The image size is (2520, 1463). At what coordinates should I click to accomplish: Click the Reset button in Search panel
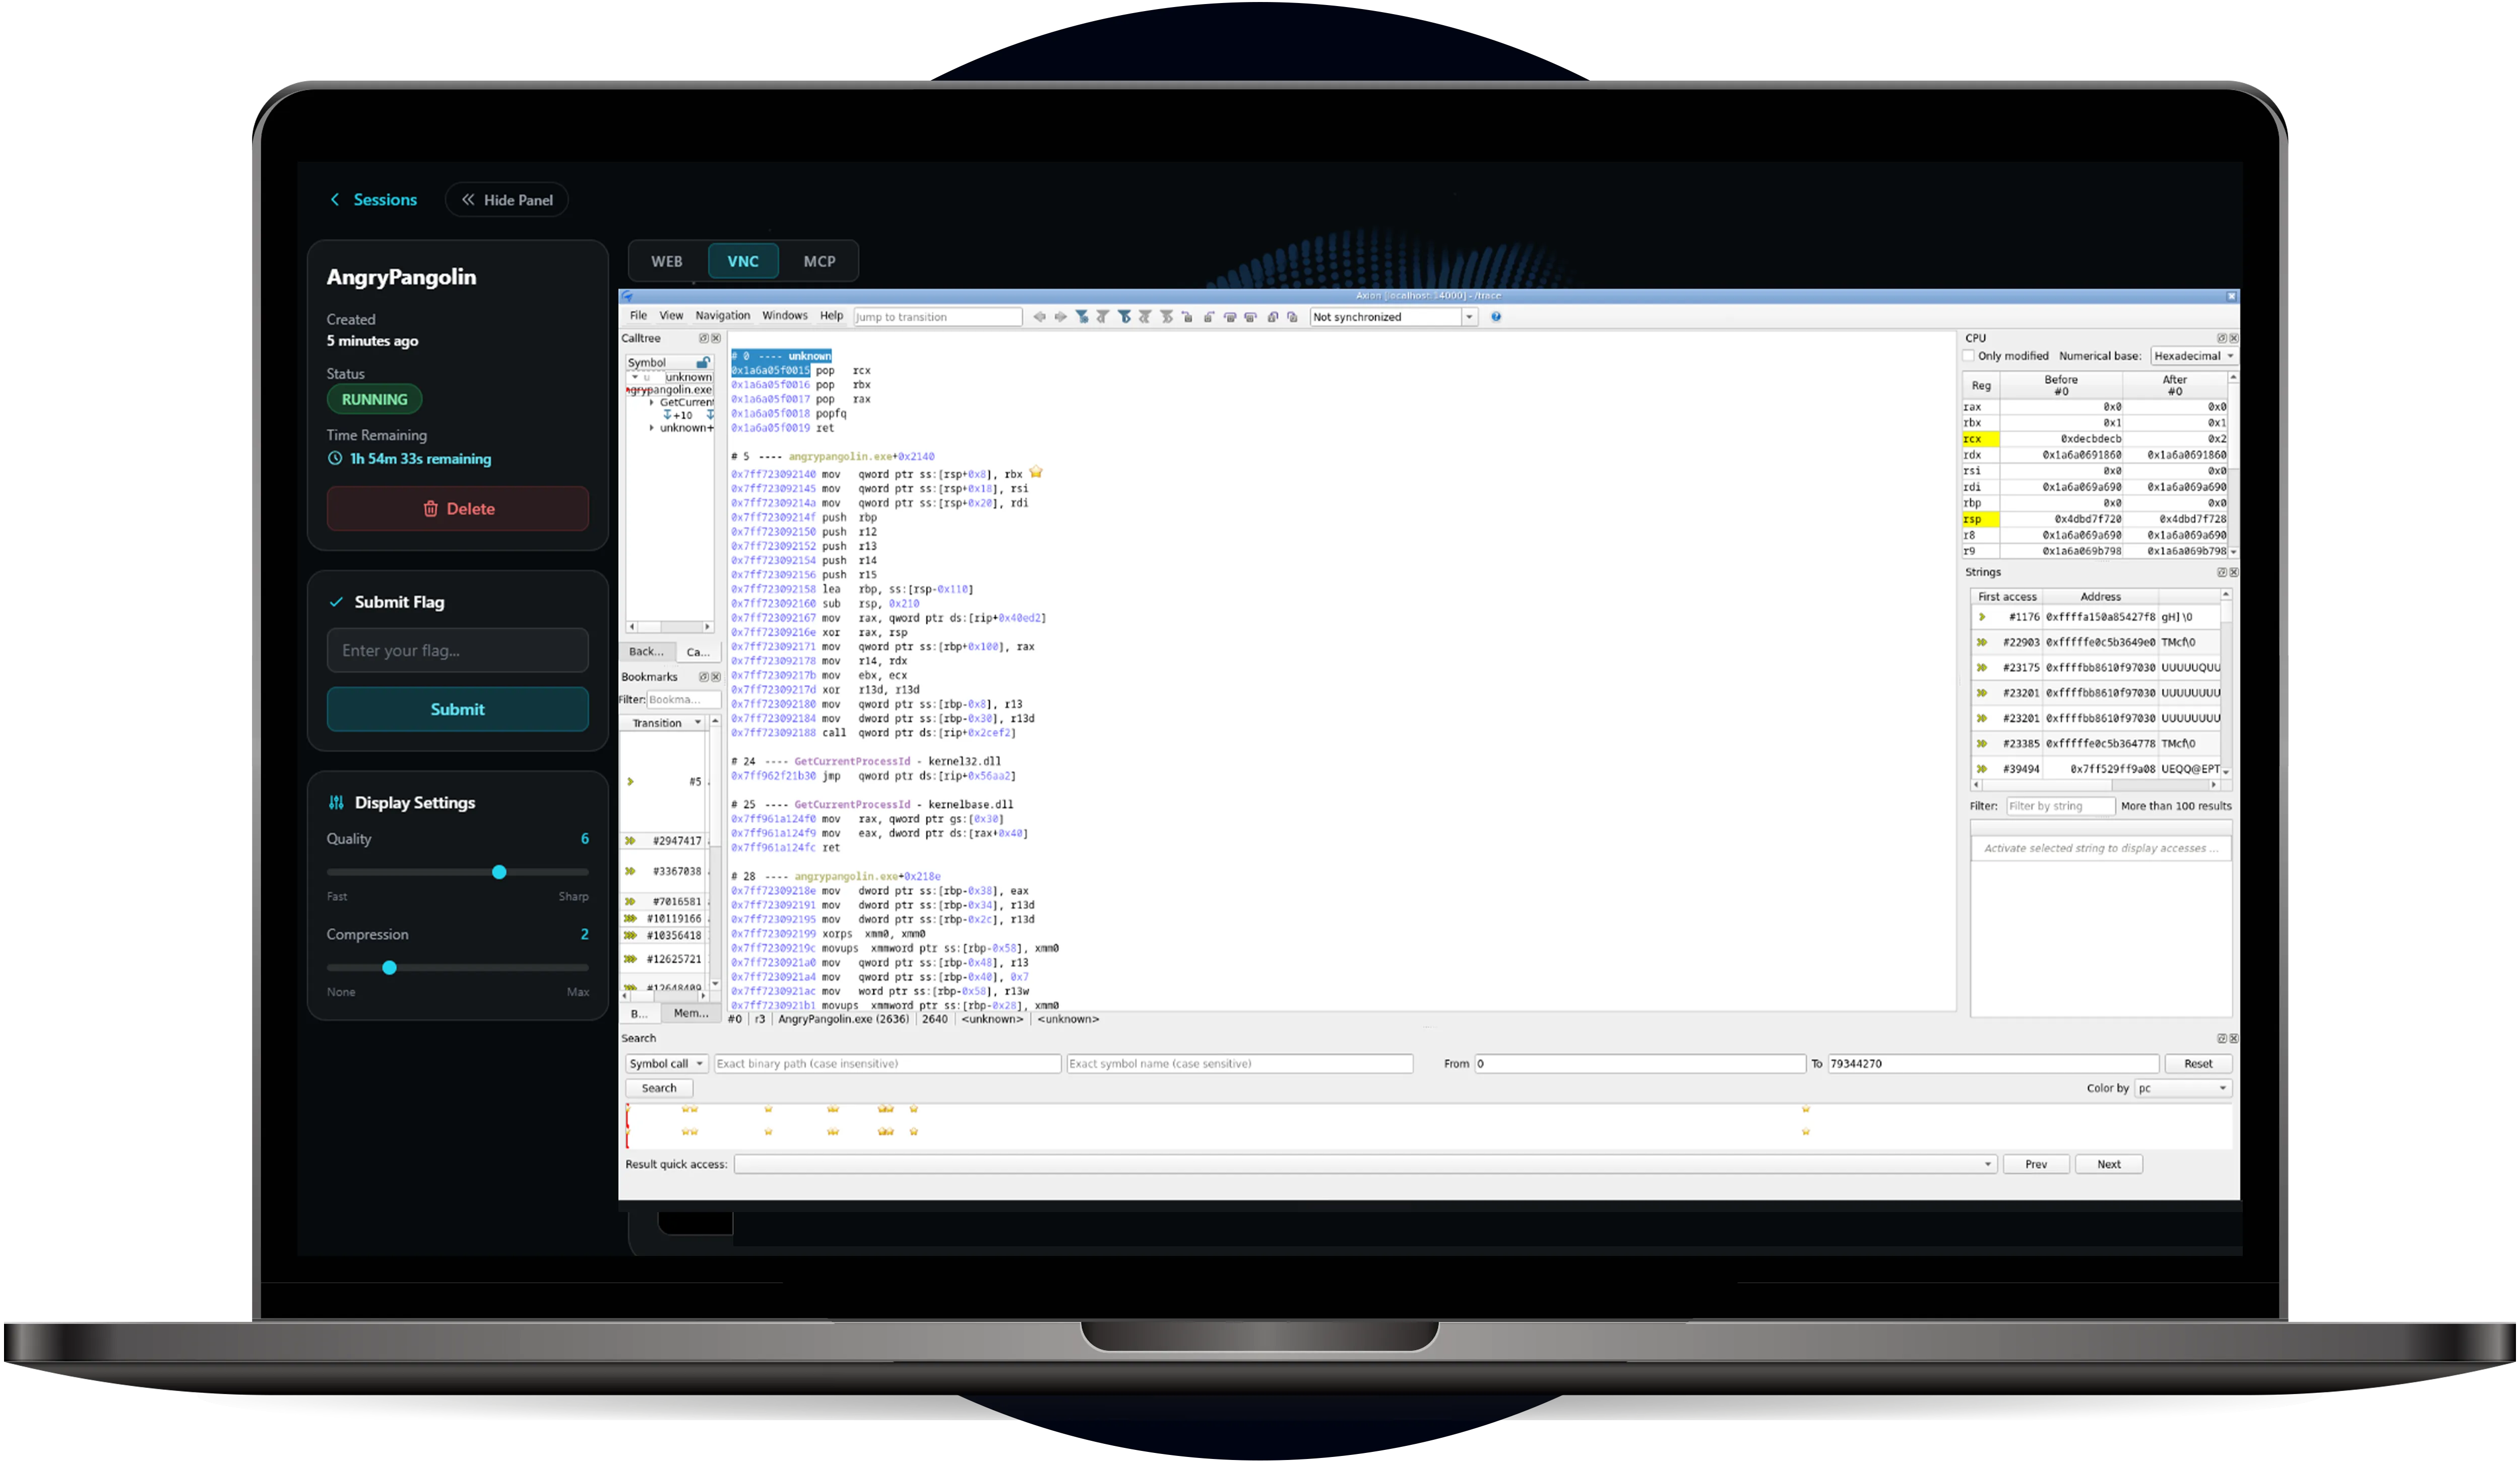[2198, 1063]
